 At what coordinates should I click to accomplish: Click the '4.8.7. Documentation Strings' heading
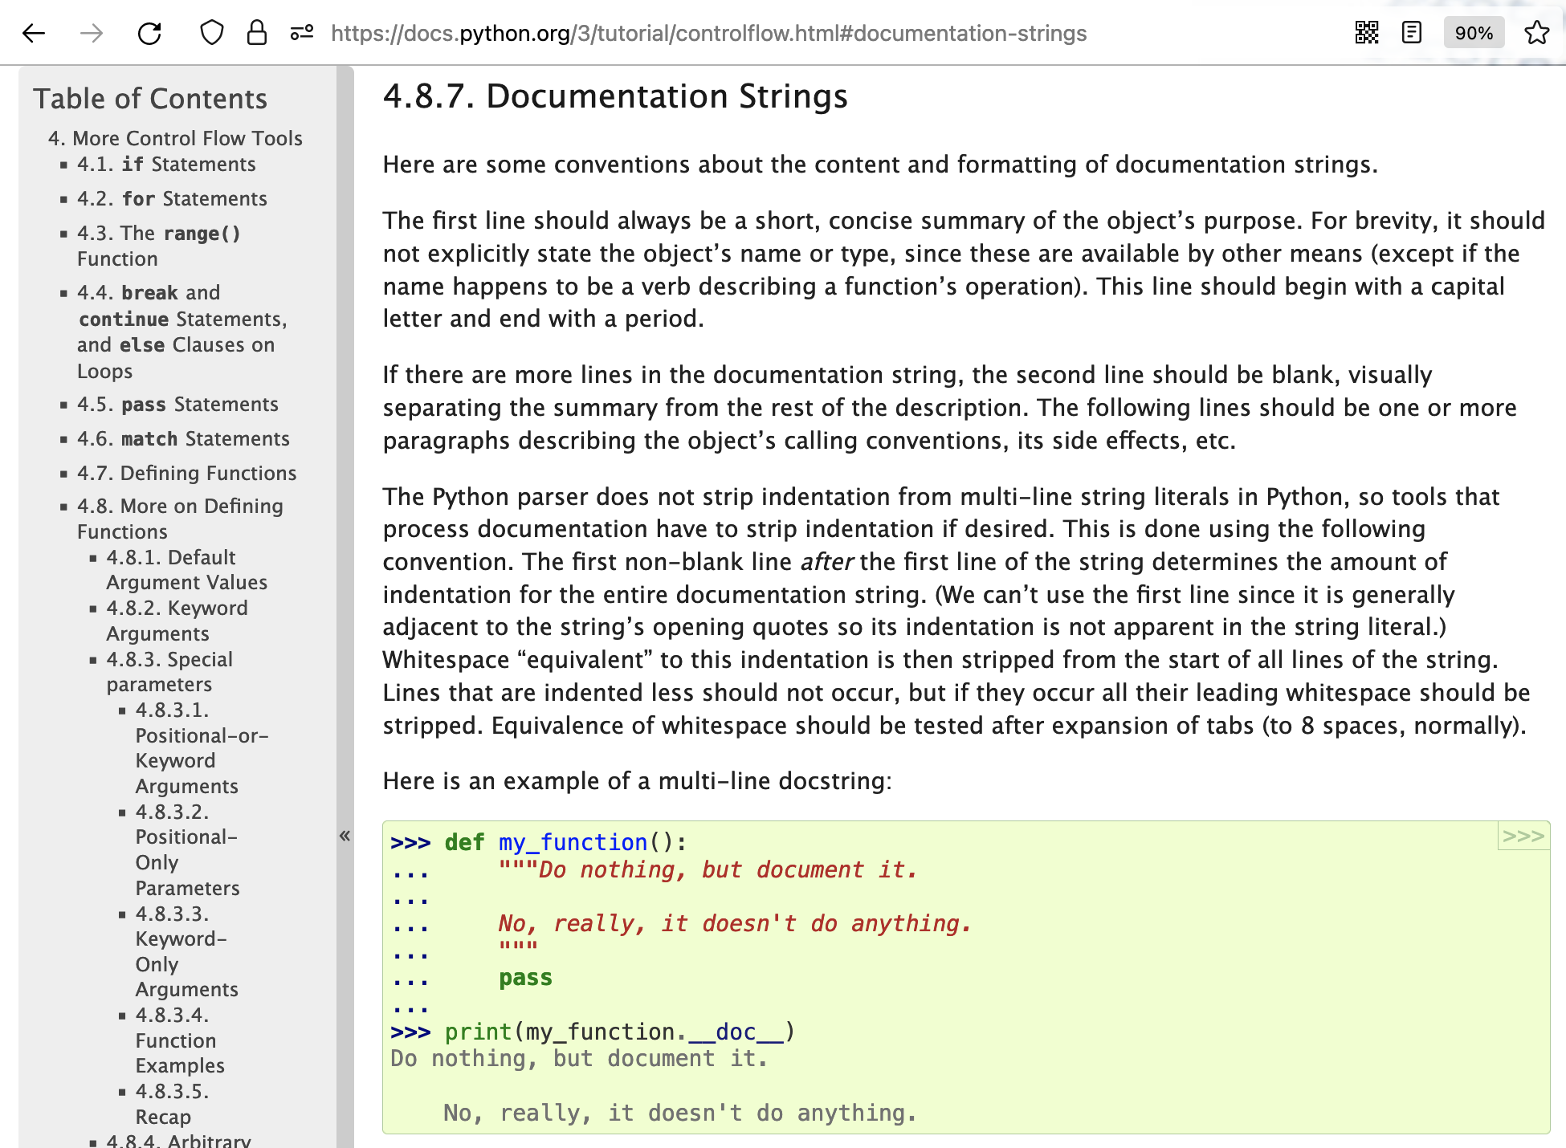pyautogui.click(x=615, y=96)
